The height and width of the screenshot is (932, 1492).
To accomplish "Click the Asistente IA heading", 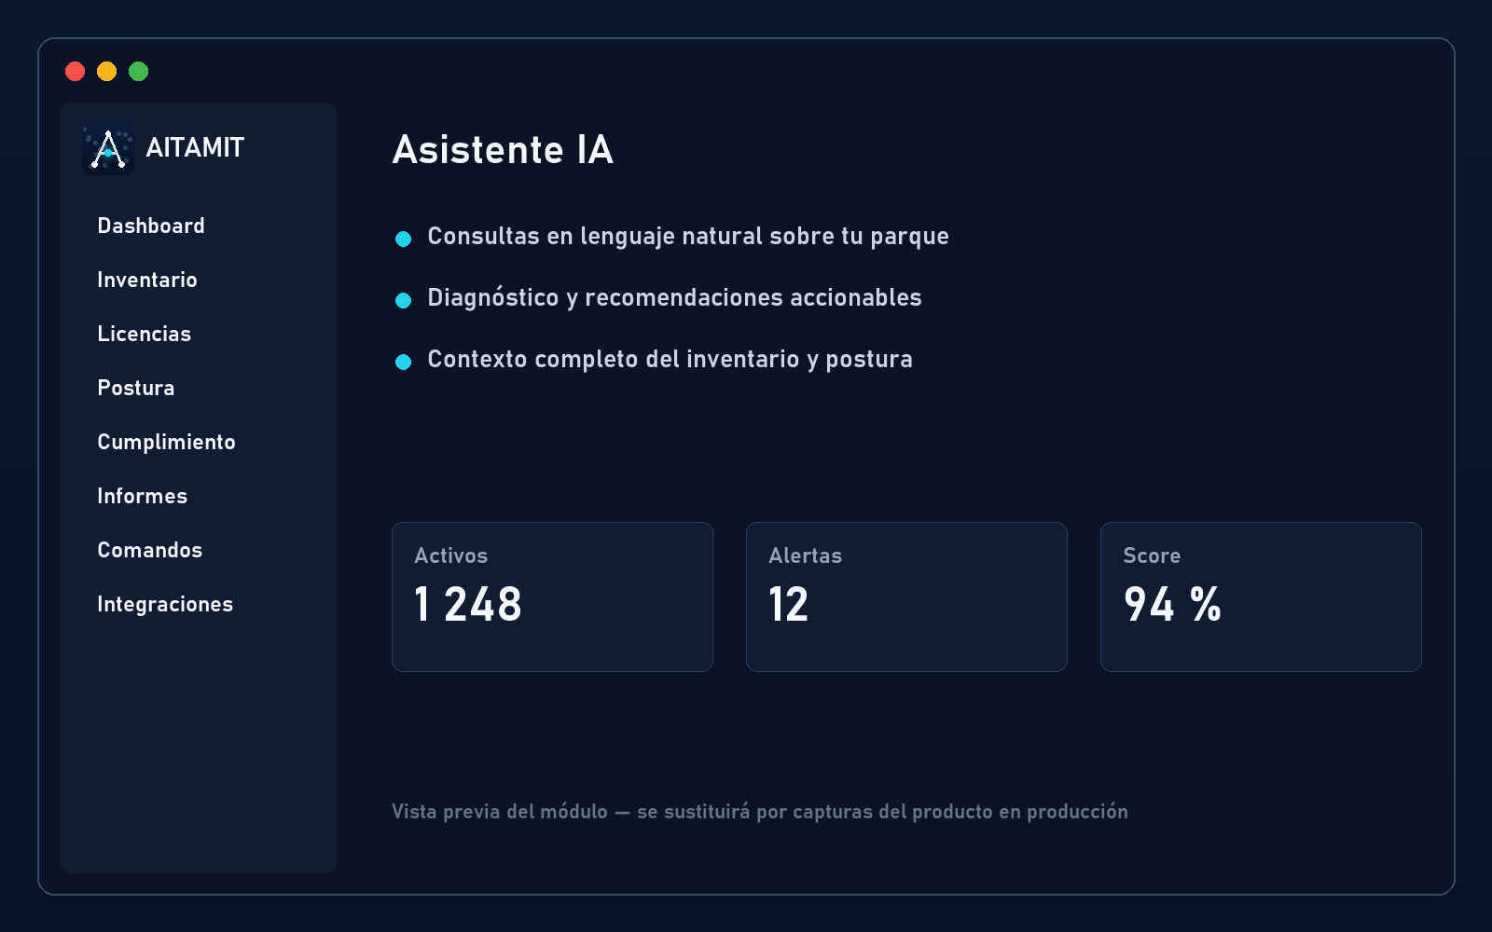I will pos(503,150).
